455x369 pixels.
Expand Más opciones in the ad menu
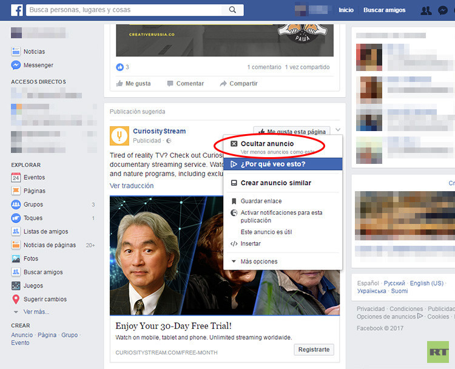point(258,262)
